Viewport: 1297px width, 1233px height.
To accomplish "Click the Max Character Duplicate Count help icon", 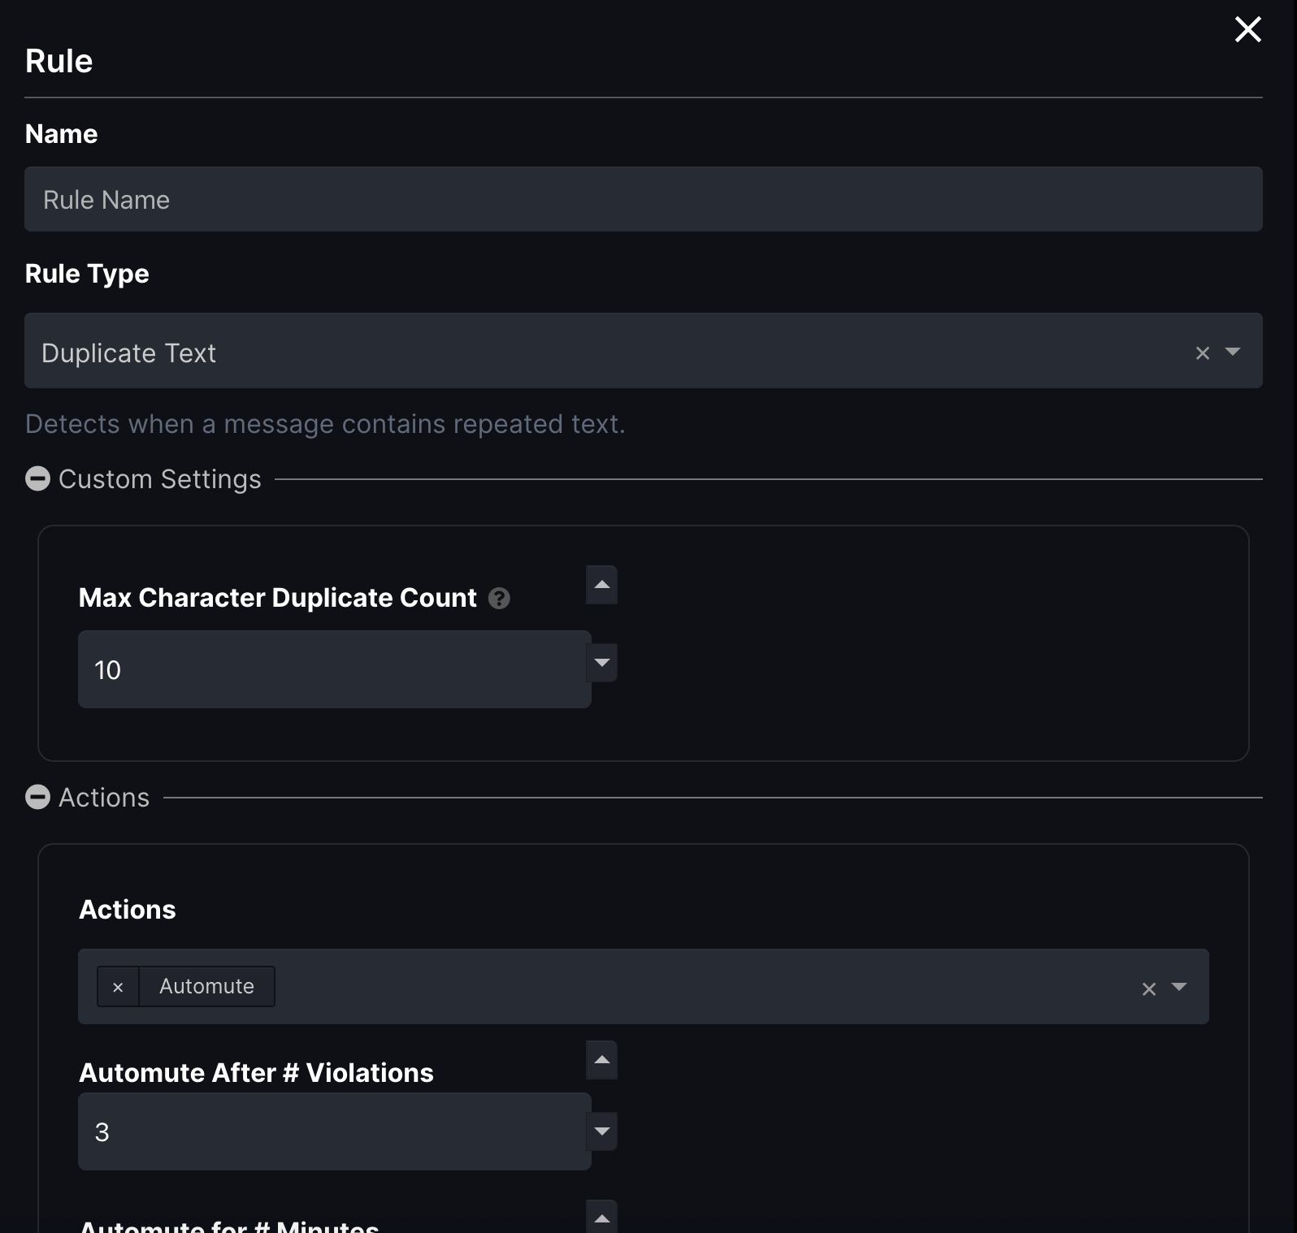I will coord(499,599).
